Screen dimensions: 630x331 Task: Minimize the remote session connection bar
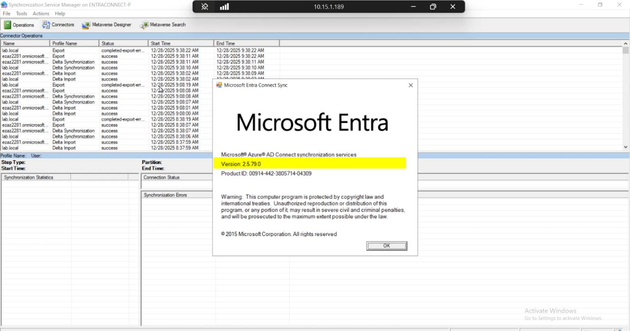(x=413, y=7)
